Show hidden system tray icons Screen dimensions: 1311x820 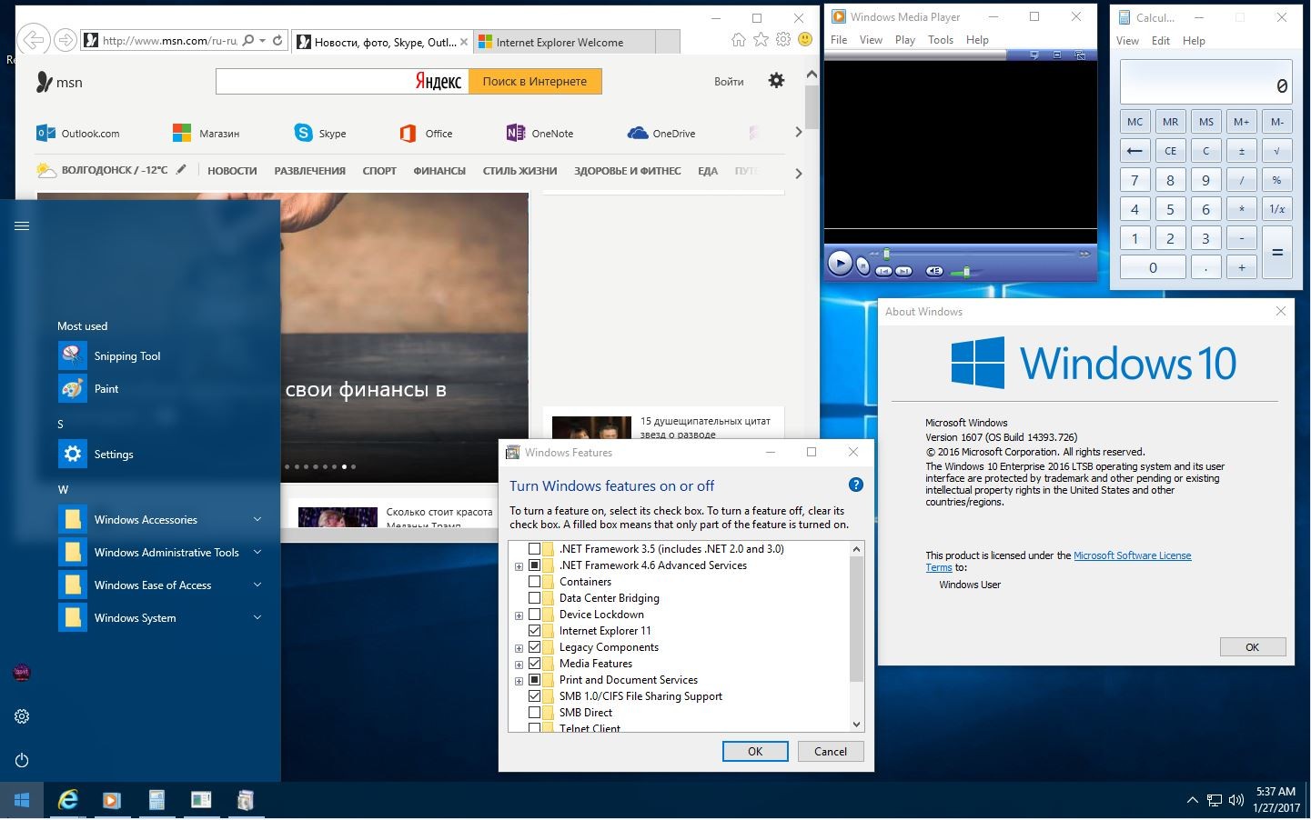click(1192, 800)
